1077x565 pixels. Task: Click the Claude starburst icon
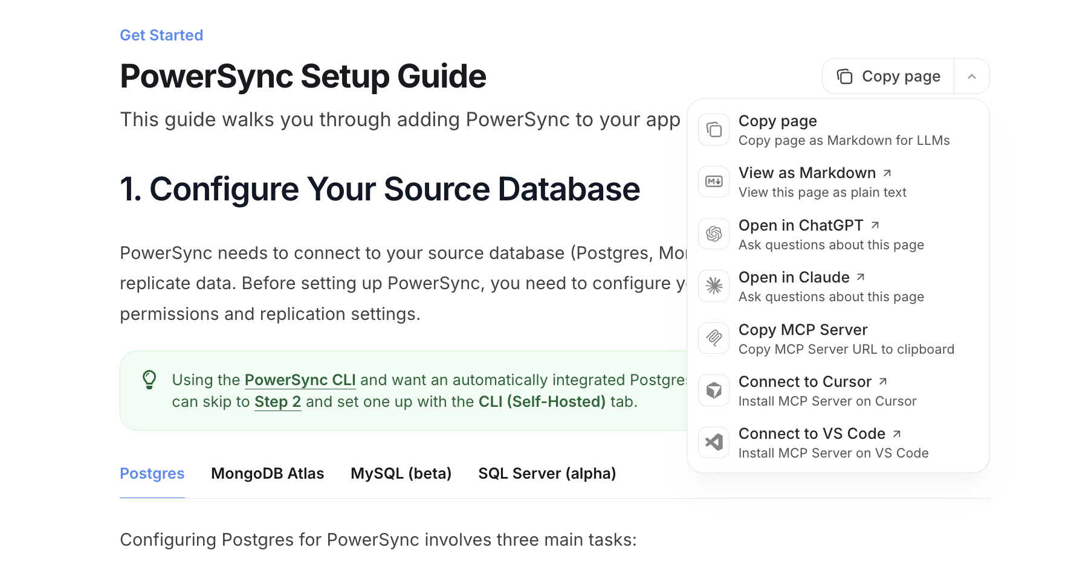714,286
